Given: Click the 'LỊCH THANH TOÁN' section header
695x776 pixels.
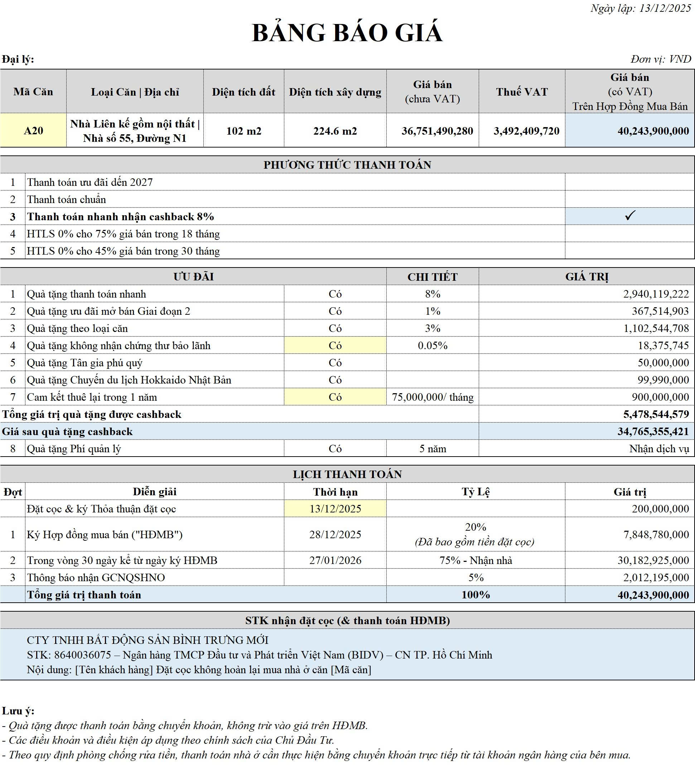Looking at the screenshot, I should pyautogui.click(x=347, y=474).
